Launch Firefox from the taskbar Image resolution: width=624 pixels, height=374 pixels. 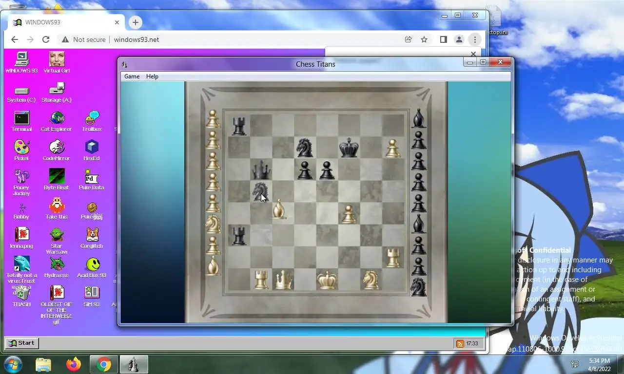click(74, 364)
